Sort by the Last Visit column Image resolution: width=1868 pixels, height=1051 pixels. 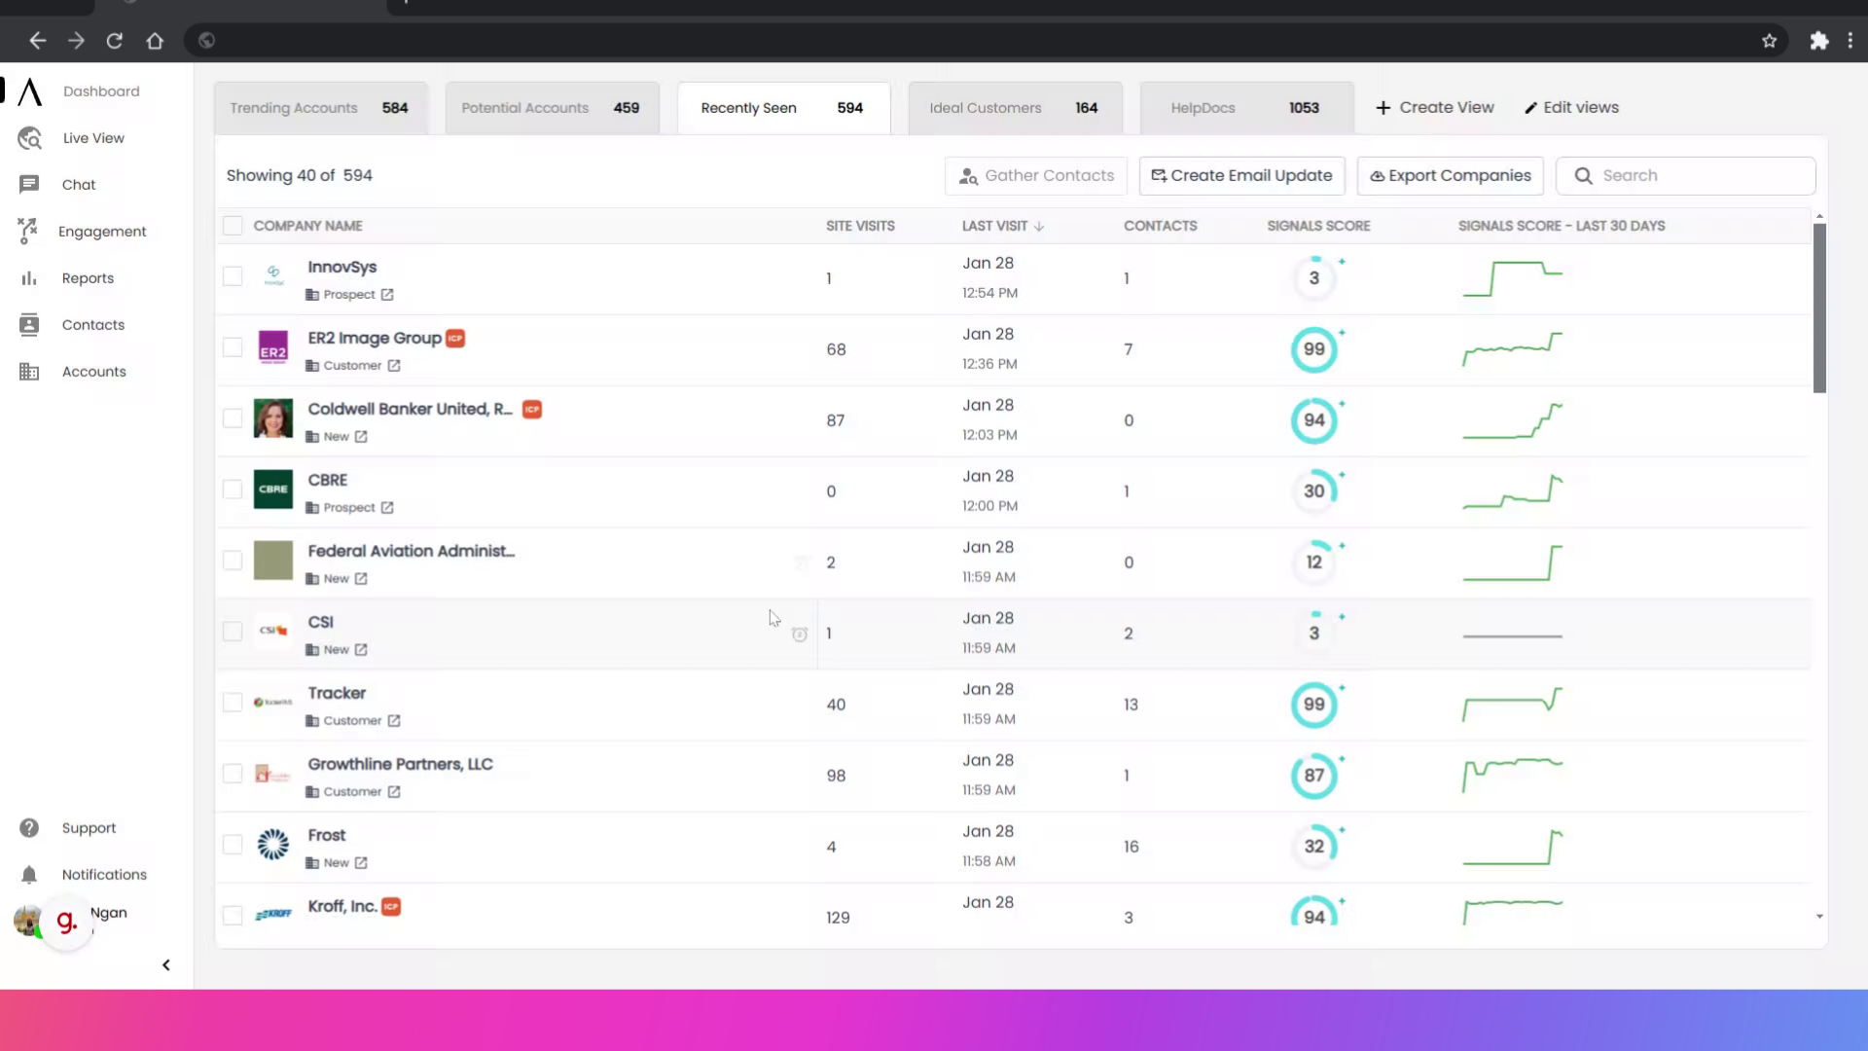(1002, 226)
